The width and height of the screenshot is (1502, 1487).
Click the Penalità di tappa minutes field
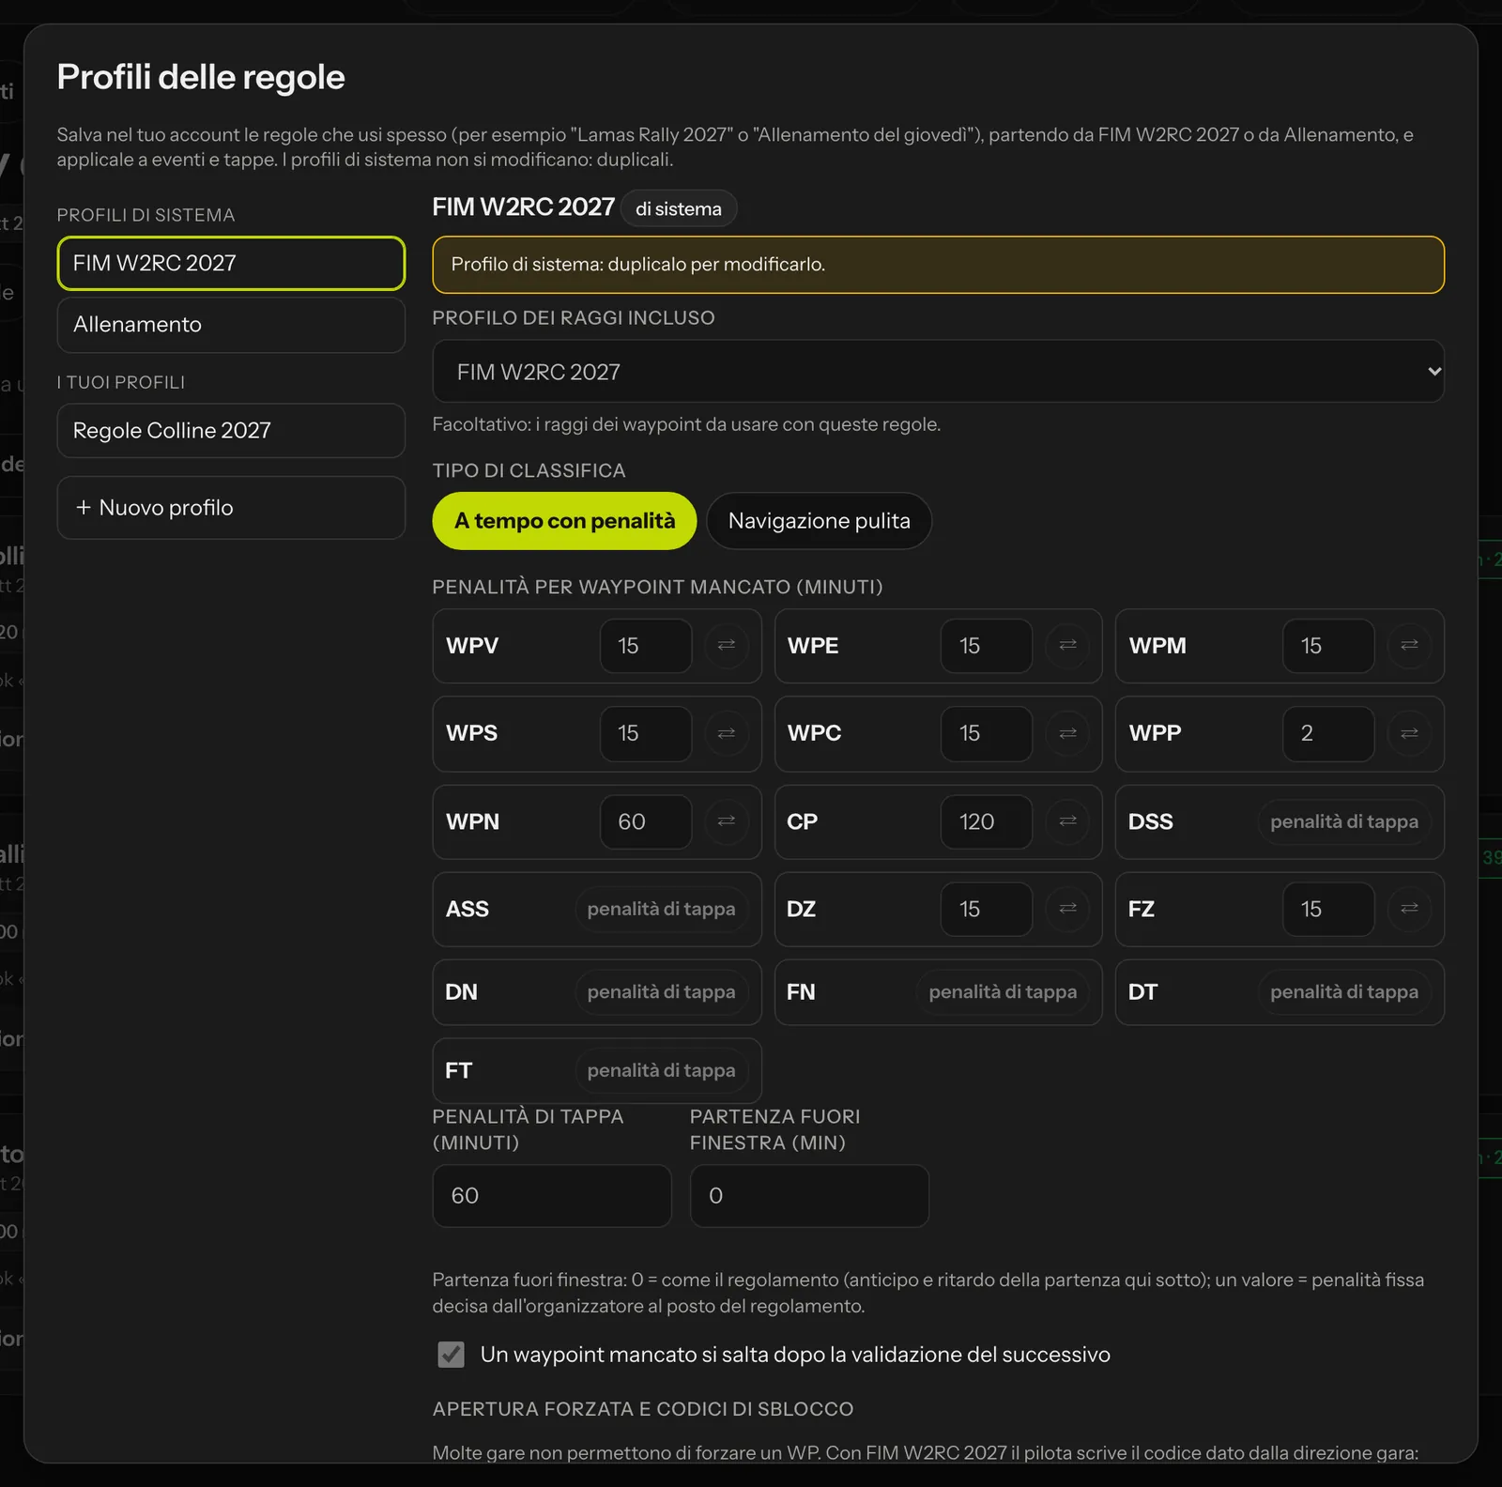(552, 1196)
